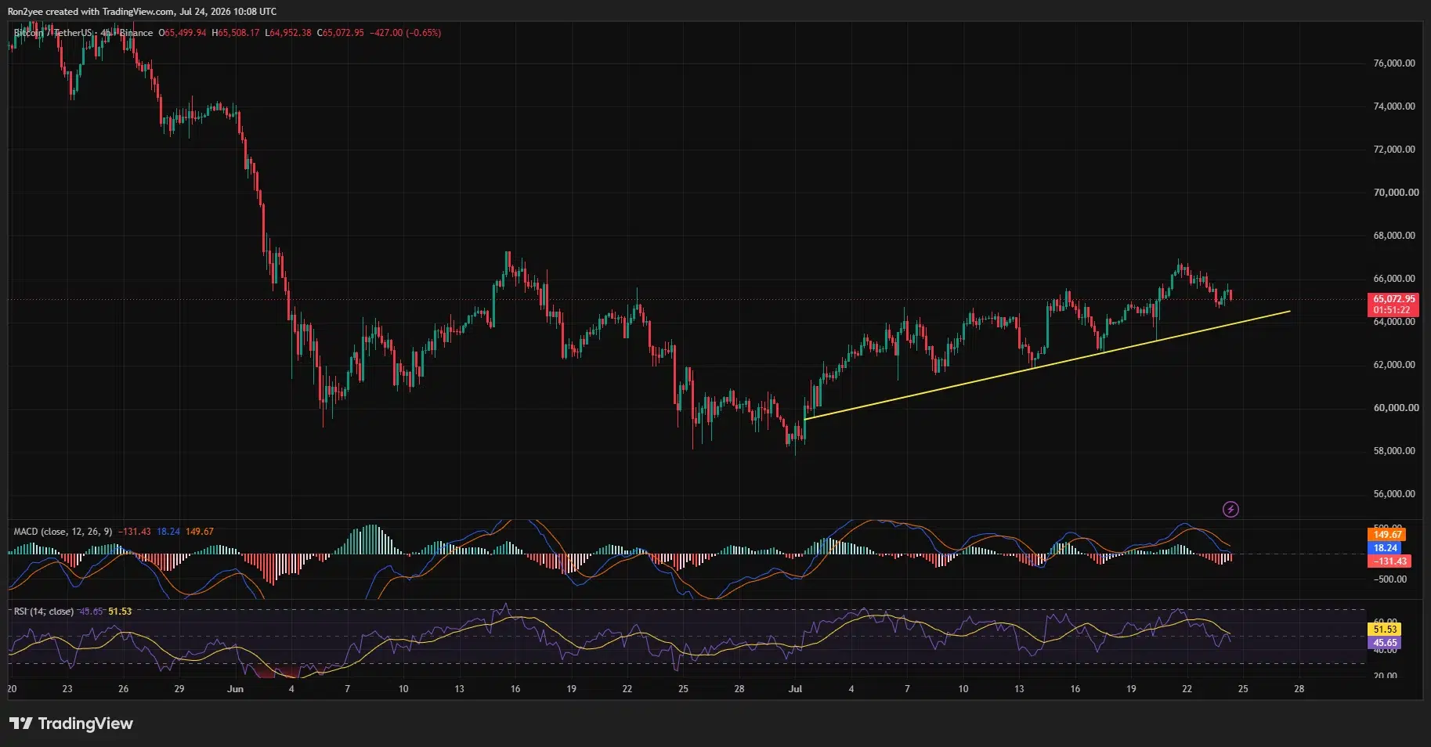Click the purple lightning bolt event icon
The width and height of the screenshot is (1431, 747).
coord(1230,510)
